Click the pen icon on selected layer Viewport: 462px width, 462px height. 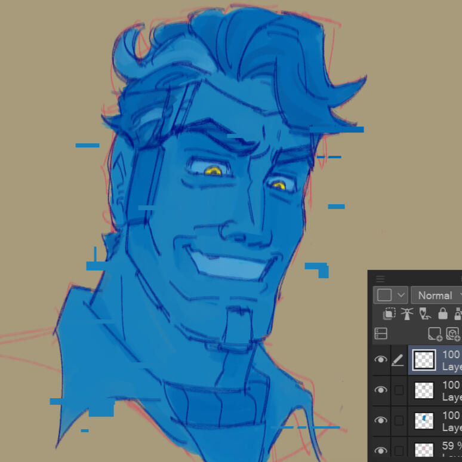pyautogui.click(x=398, y=360)
